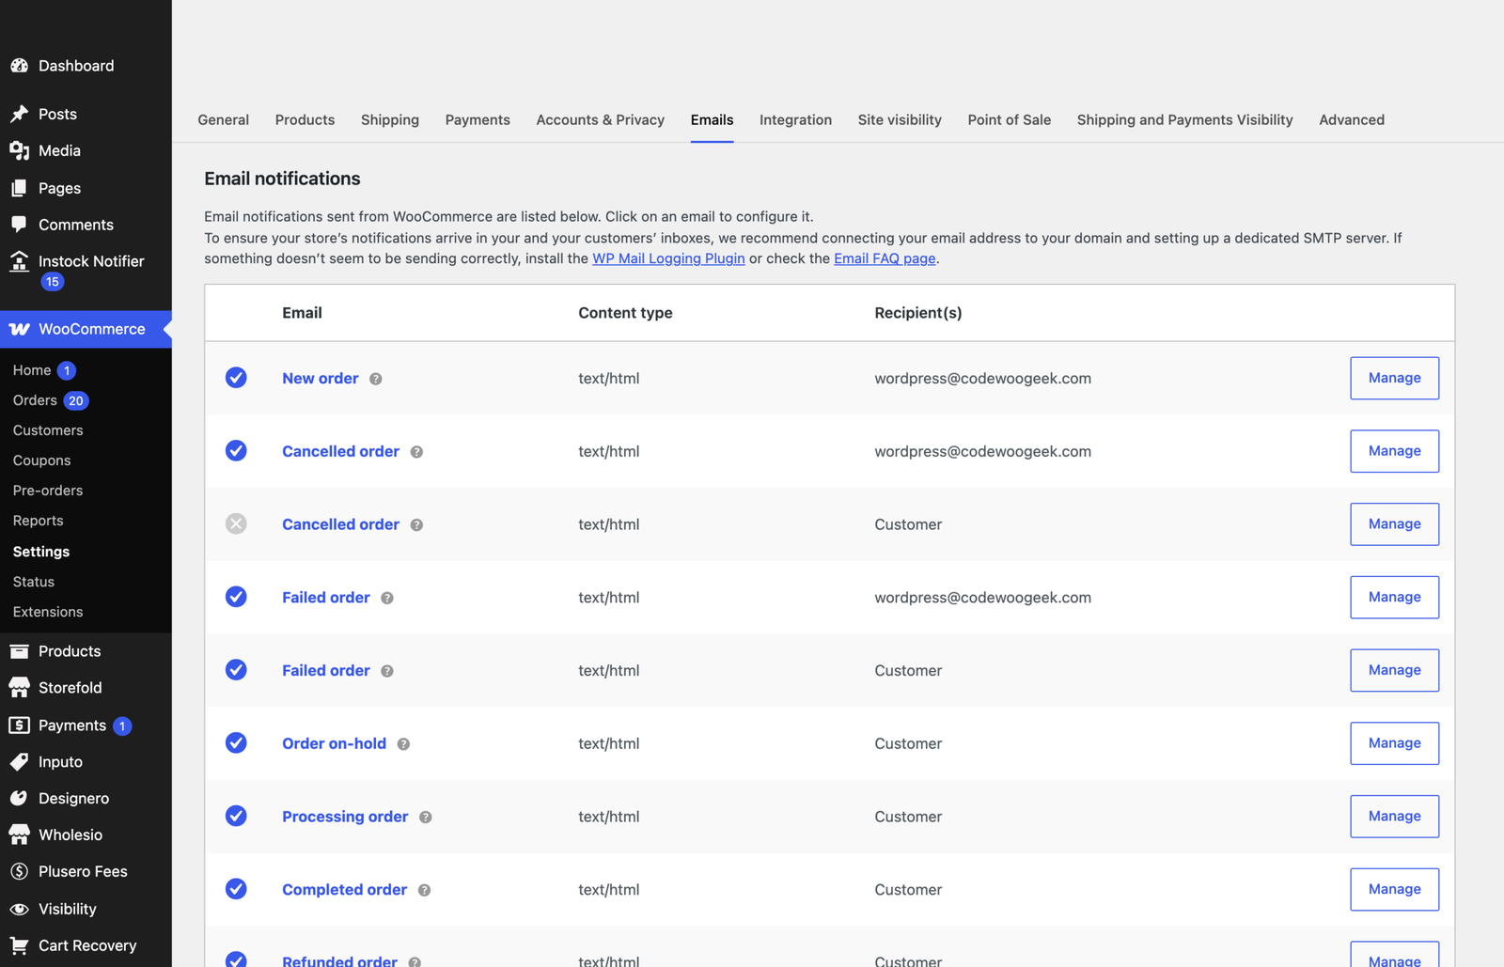
Task: Click the Visibility eye icon in sidebar
Action: point(19,909)
